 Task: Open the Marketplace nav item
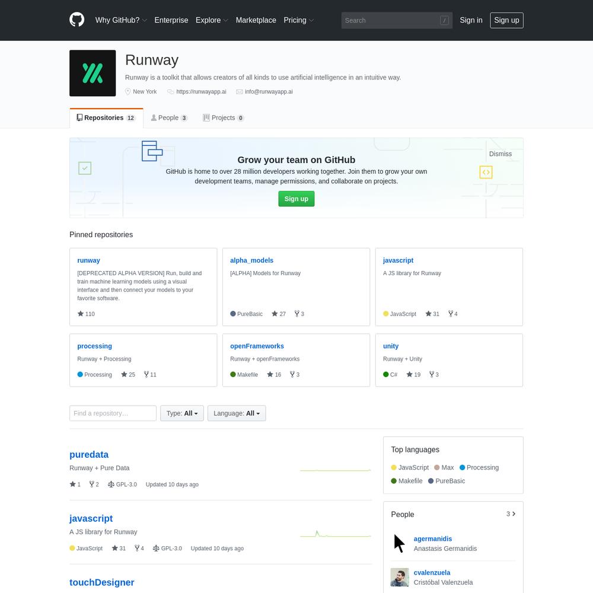[x=256, y=20]
